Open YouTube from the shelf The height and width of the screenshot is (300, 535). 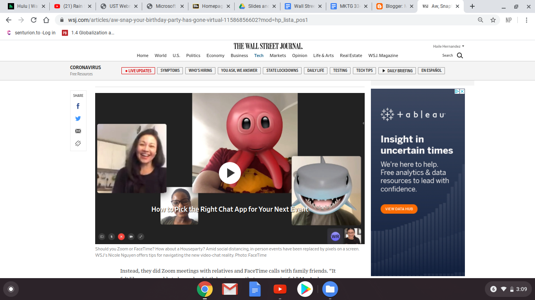[x=280, y=289]
